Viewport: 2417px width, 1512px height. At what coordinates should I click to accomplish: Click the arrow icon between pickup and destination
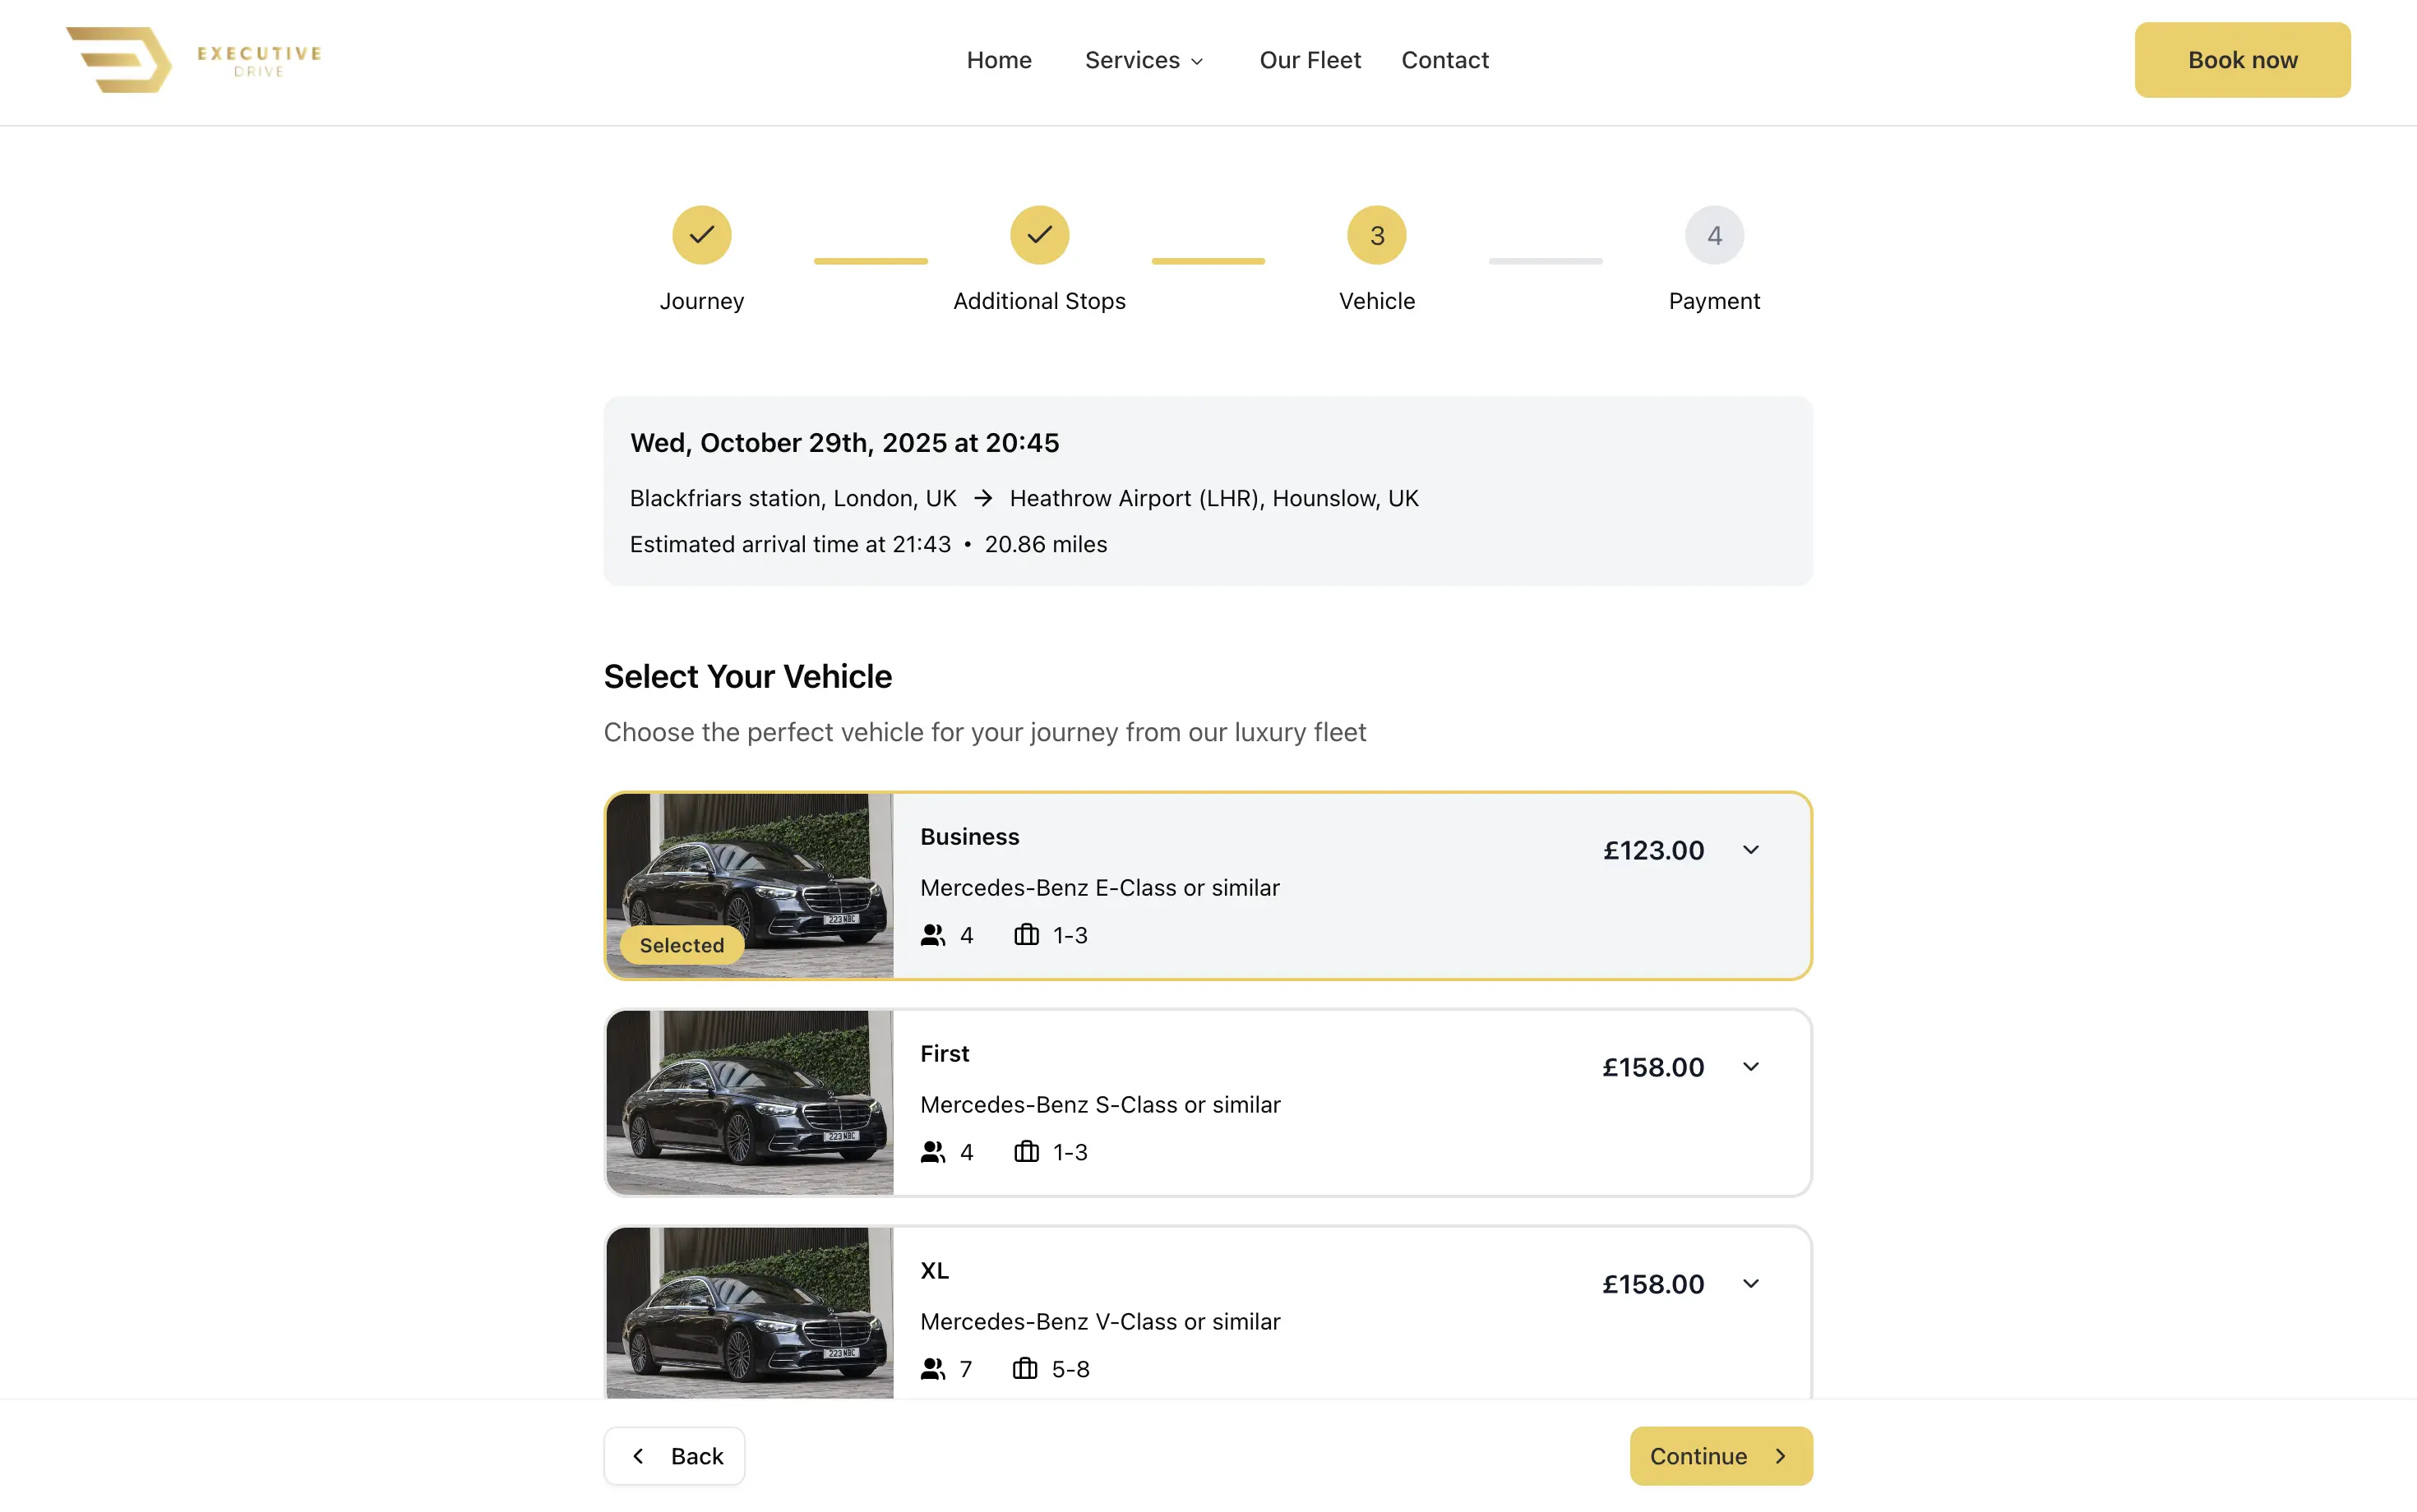point(983,497)
